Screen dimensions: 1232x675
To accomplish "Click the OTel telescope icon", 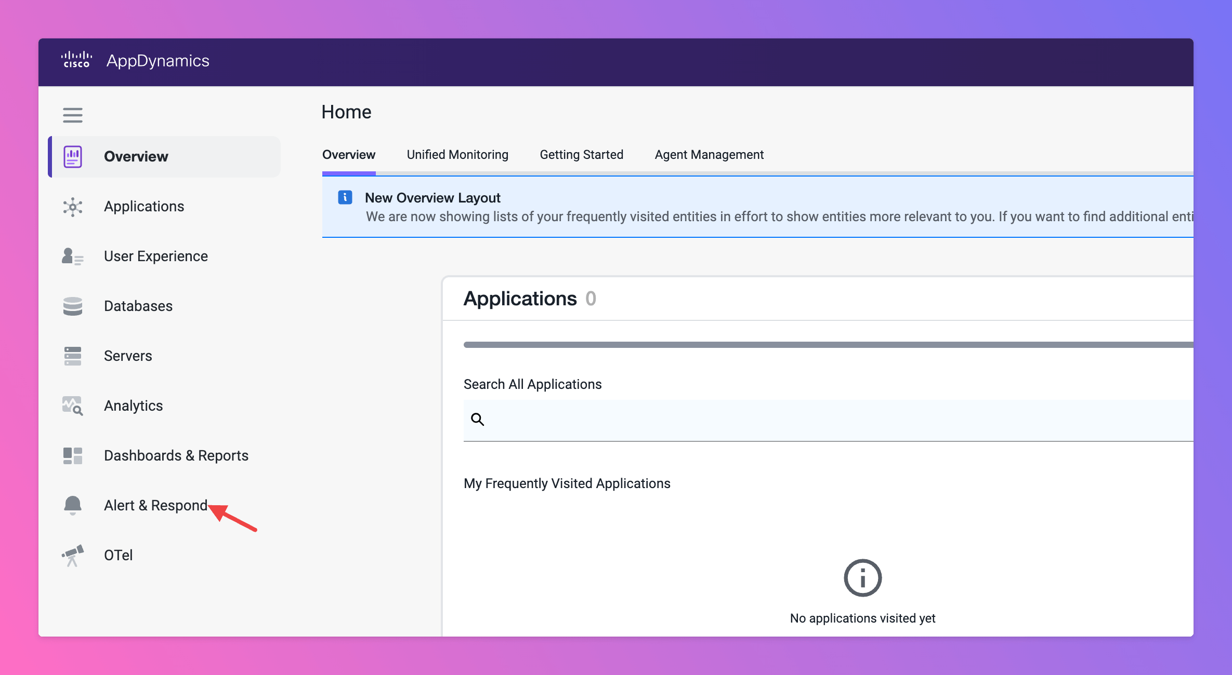I will click(x=73, y=556).
